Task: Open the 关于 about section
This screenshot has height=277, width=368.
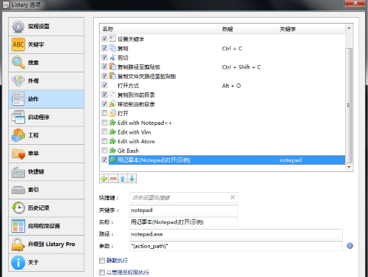Action: point(47,262)
